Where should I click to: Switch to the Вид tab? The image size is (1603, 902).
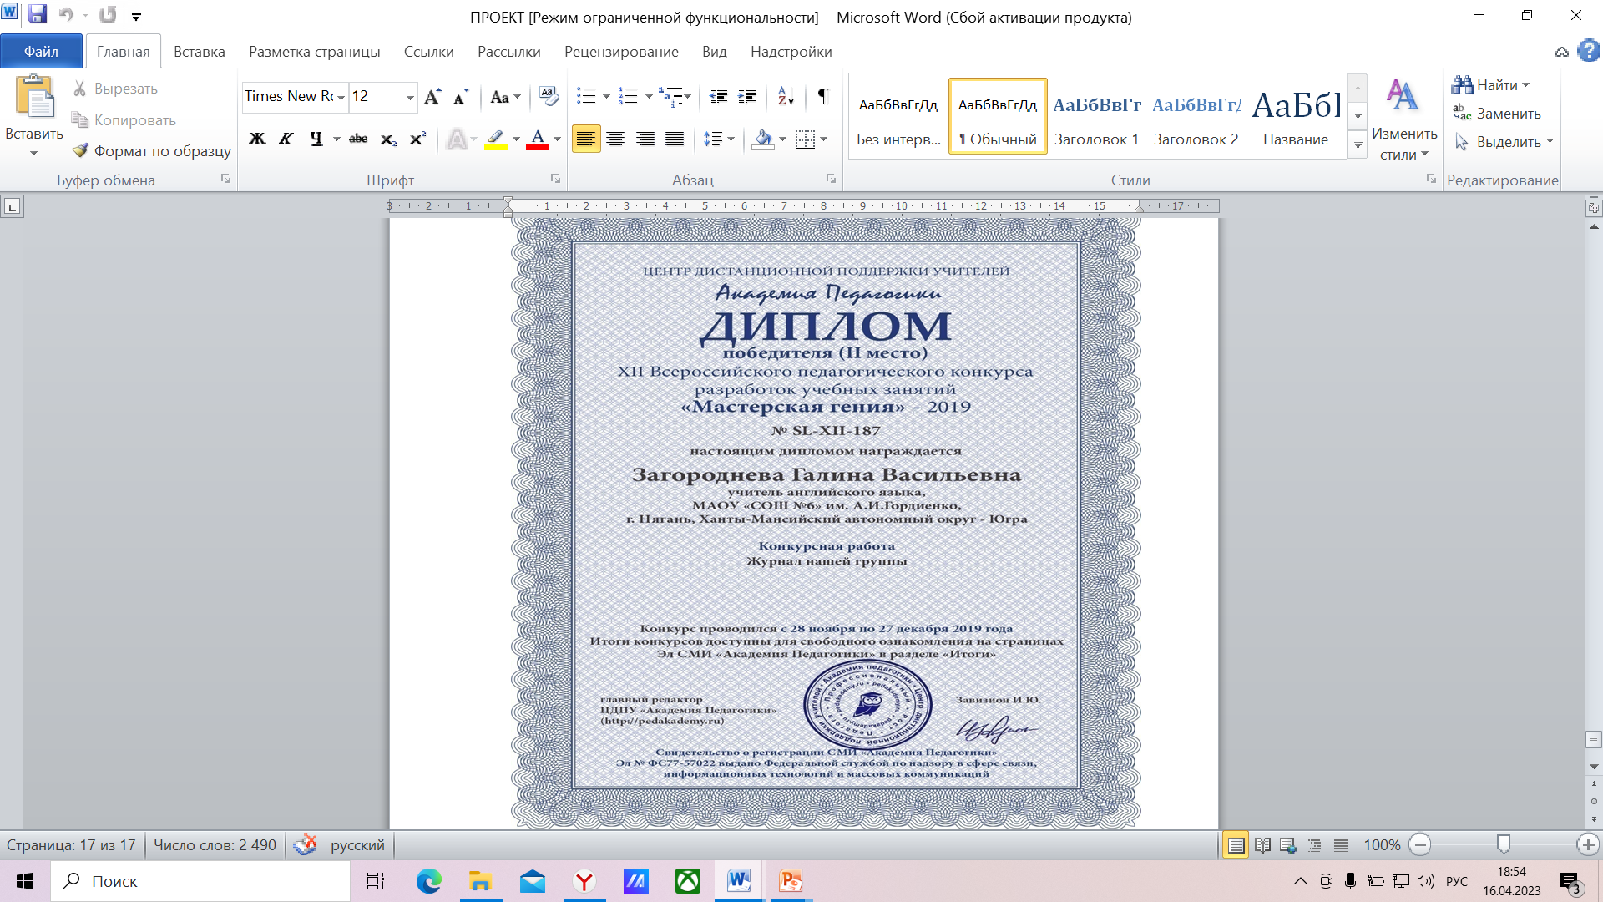(x=714, y=52)
